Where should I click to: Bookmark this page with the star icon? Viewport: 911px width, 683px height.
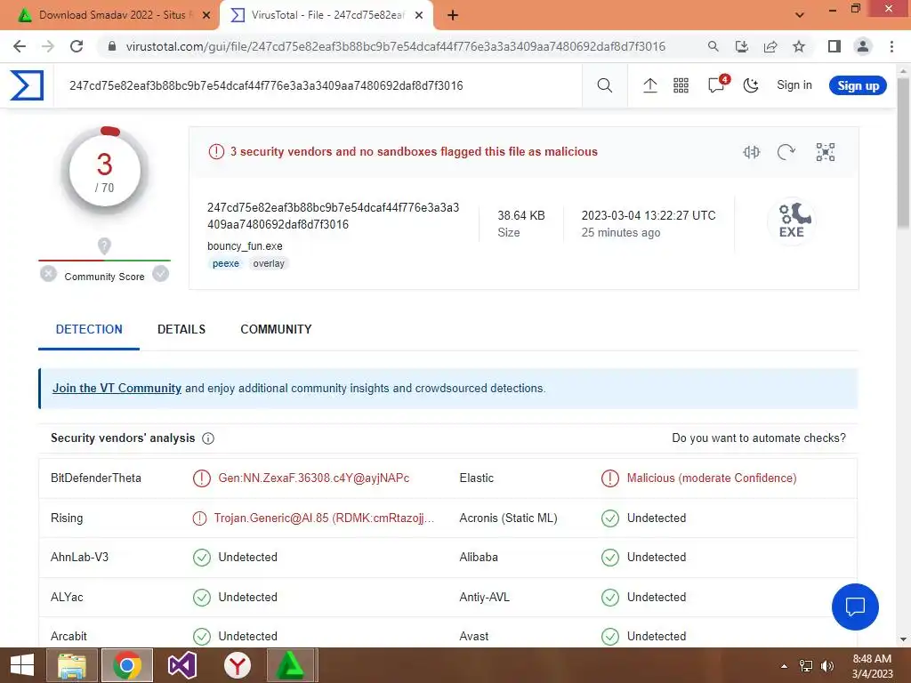799,46
